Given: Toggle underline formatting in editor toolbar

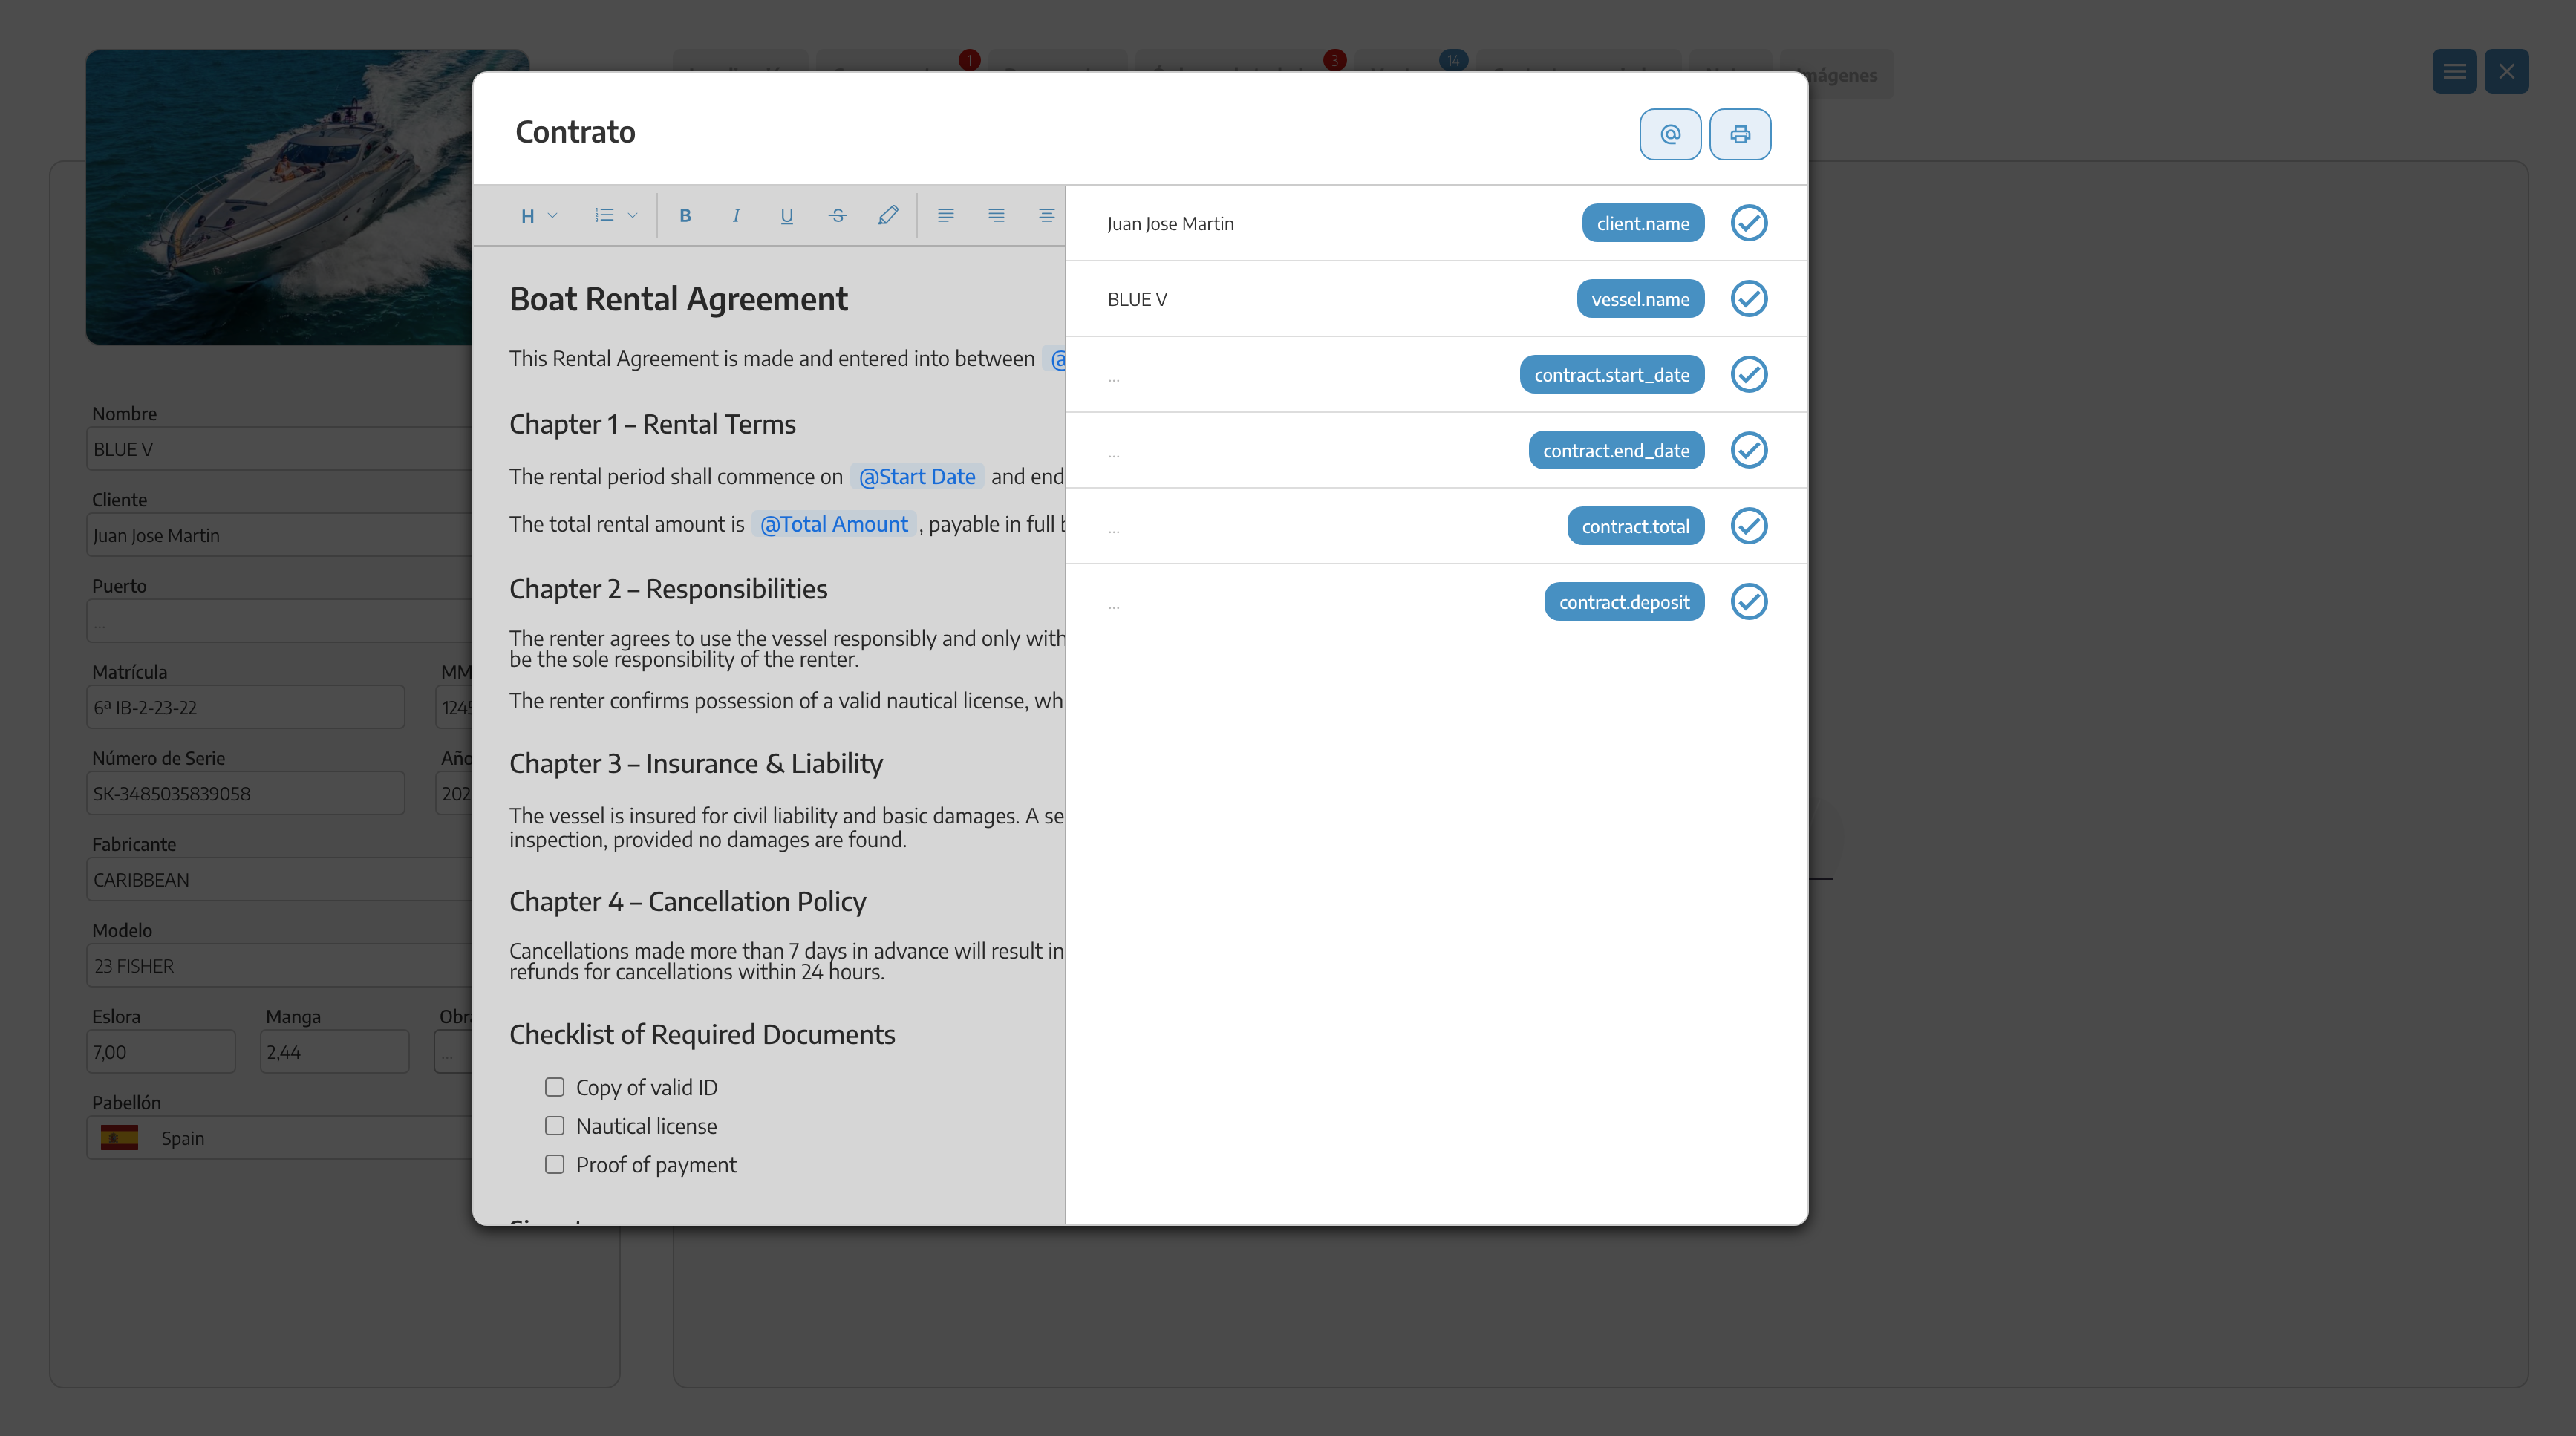Looking at the screenshot, I should (x=787, y=215).
